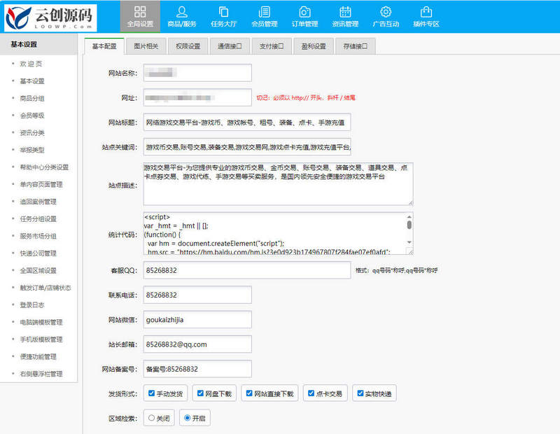The width and height of the screenshot is (560, 434).
Task: Open the 订单管理 camera icon
Action: coord(304,12)
